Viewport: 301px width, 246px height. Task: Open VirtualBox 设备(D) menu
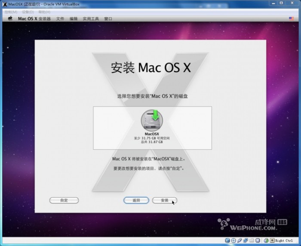pos(28,12)
